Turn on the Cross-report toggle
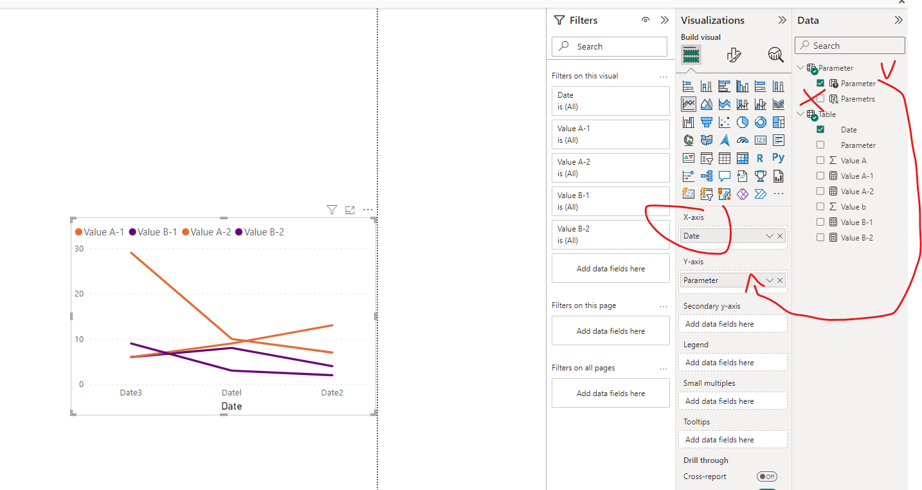 [766, 476]
